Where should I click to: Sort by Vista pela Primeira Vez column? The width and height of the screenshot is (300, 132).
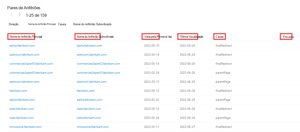point(158,37)
